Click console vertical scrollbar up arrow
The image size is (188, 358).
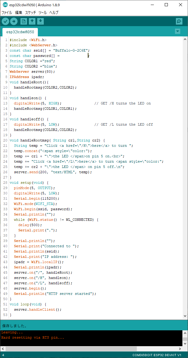coord(185,332)
